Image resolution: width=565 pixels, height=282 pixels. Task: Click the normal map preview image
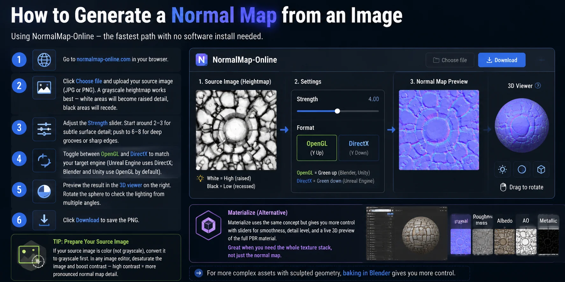pos(439,130)
